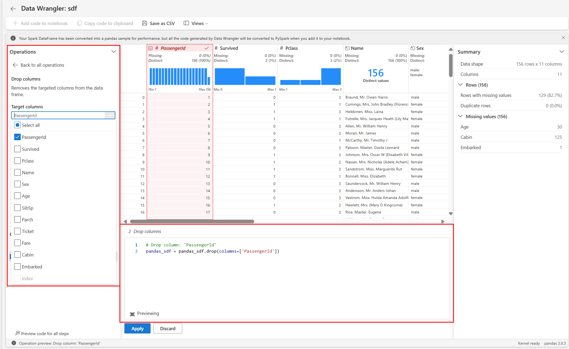
Task: Collapse the Missing values (156) section
Action: 460,116
